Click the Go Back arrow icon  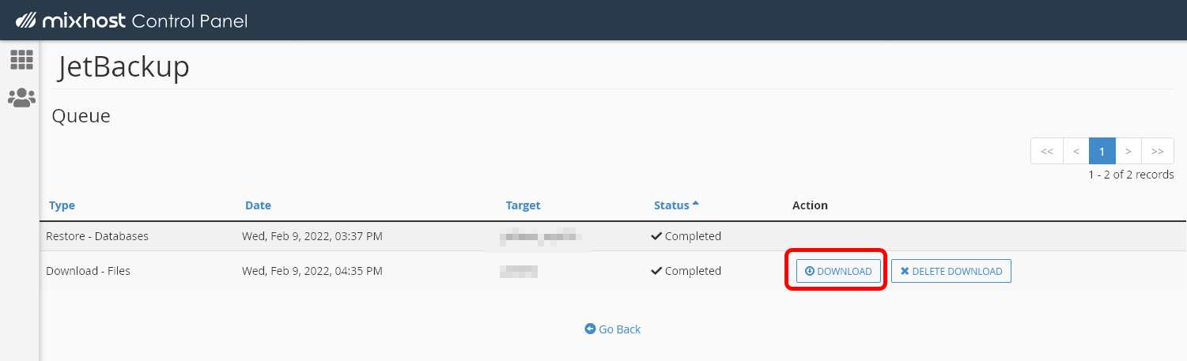[590, 329]
